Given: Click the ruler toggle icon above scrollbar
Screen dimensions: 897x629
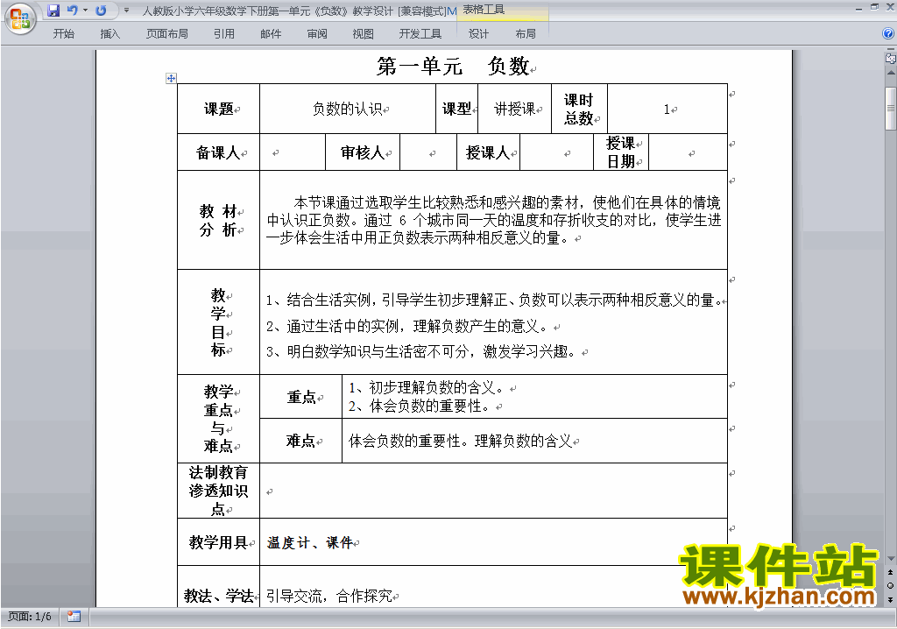Looking at the screenshot, I should pos(890,58).
